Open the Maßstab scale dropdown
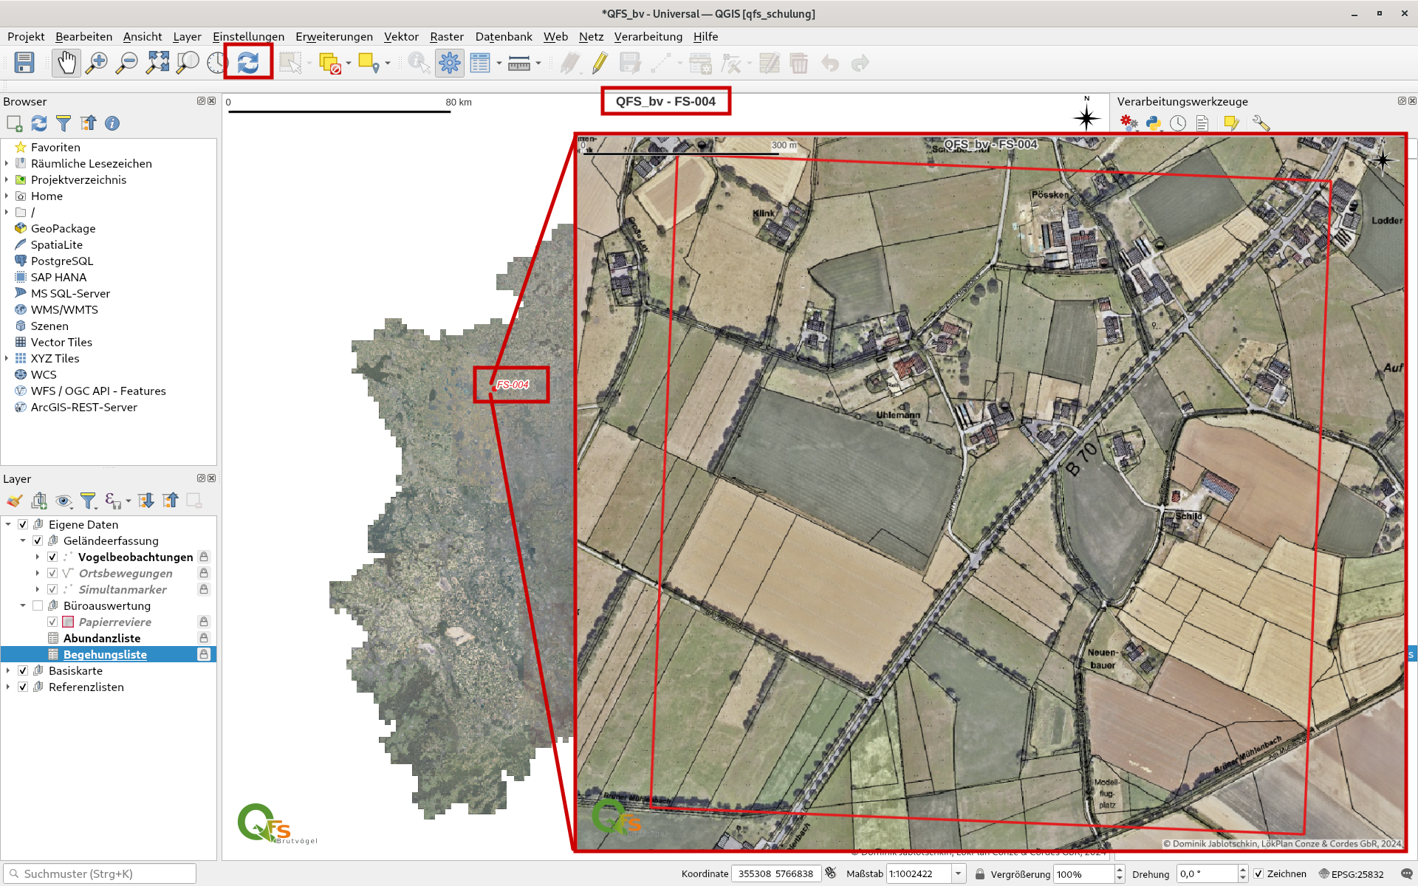Viewport: 1418px width, 886px height. (958, 873)
